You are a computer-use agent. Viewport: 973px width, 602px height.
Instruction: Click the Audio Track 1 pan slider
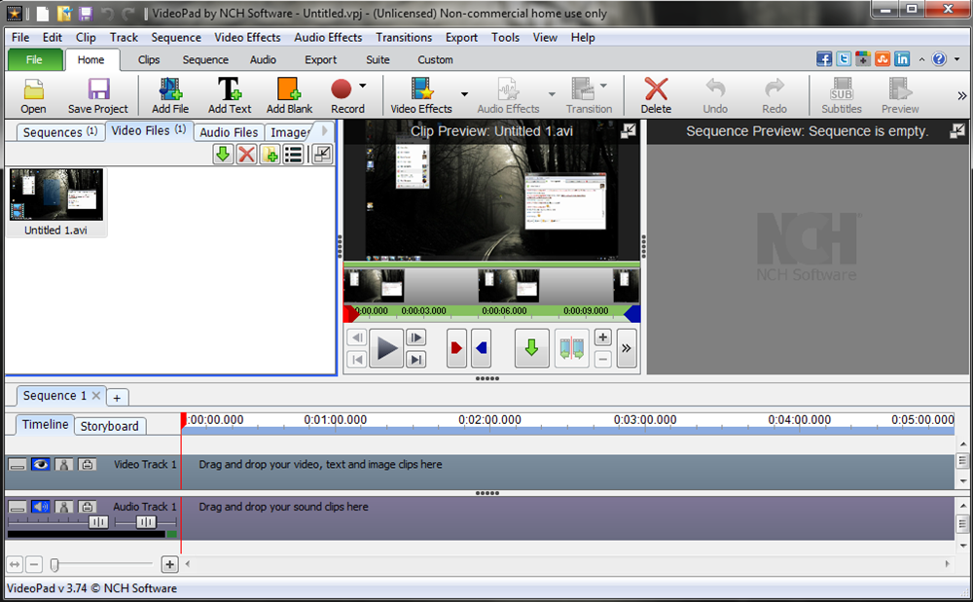pos(146,522)
